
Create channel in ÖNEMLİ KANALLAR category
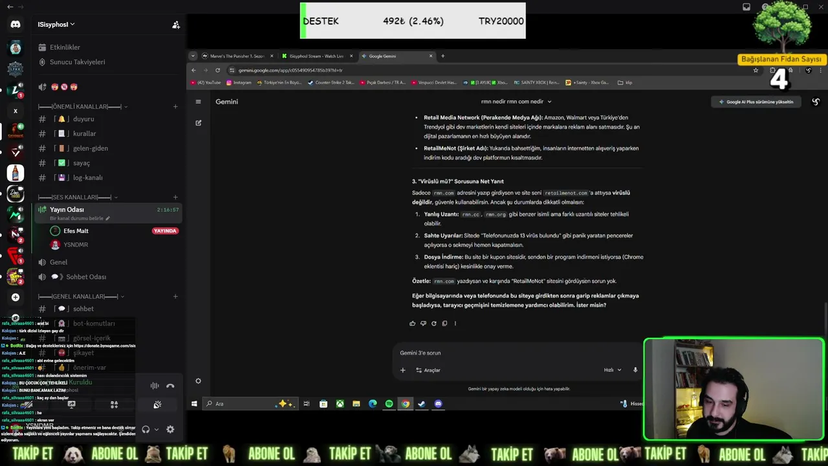(x=175, y=106)
